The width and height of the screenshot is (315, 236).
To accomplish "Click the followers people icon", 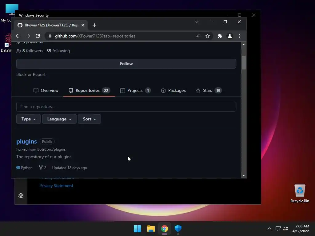I will (x=18, y=51).
